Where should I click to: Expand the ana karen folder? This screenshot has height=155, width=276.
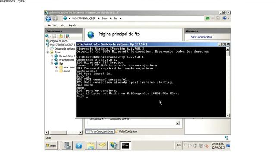click(56, 67)
